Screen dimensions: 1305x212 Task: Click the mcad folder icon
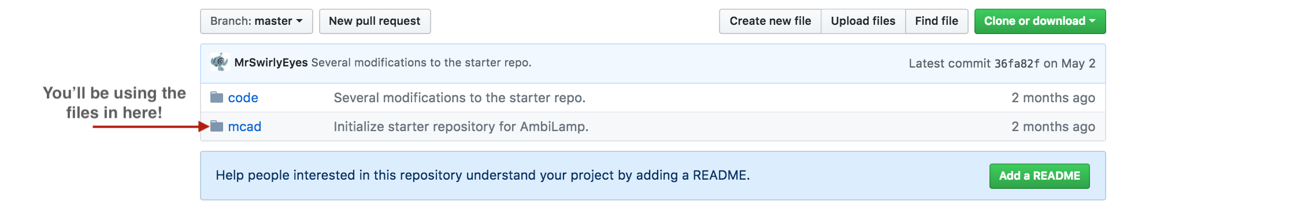217,126
